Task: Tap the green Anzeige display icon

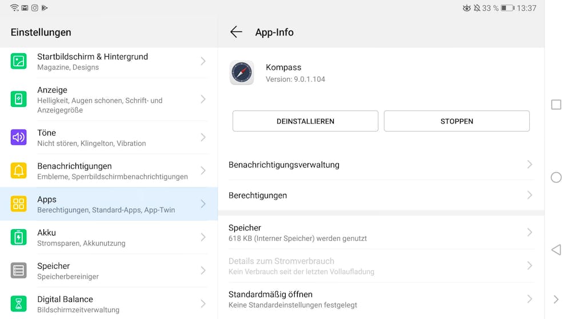Action: tap(18, 99)
